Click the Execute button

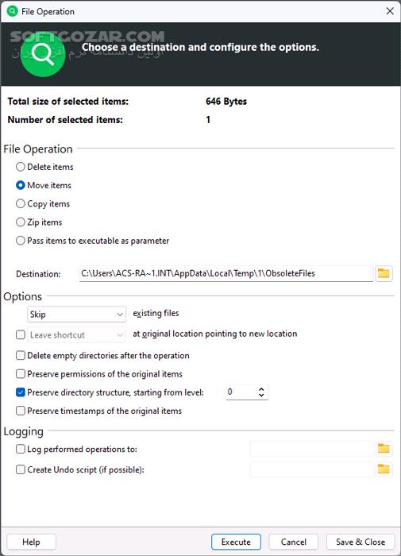pos(236,542)
